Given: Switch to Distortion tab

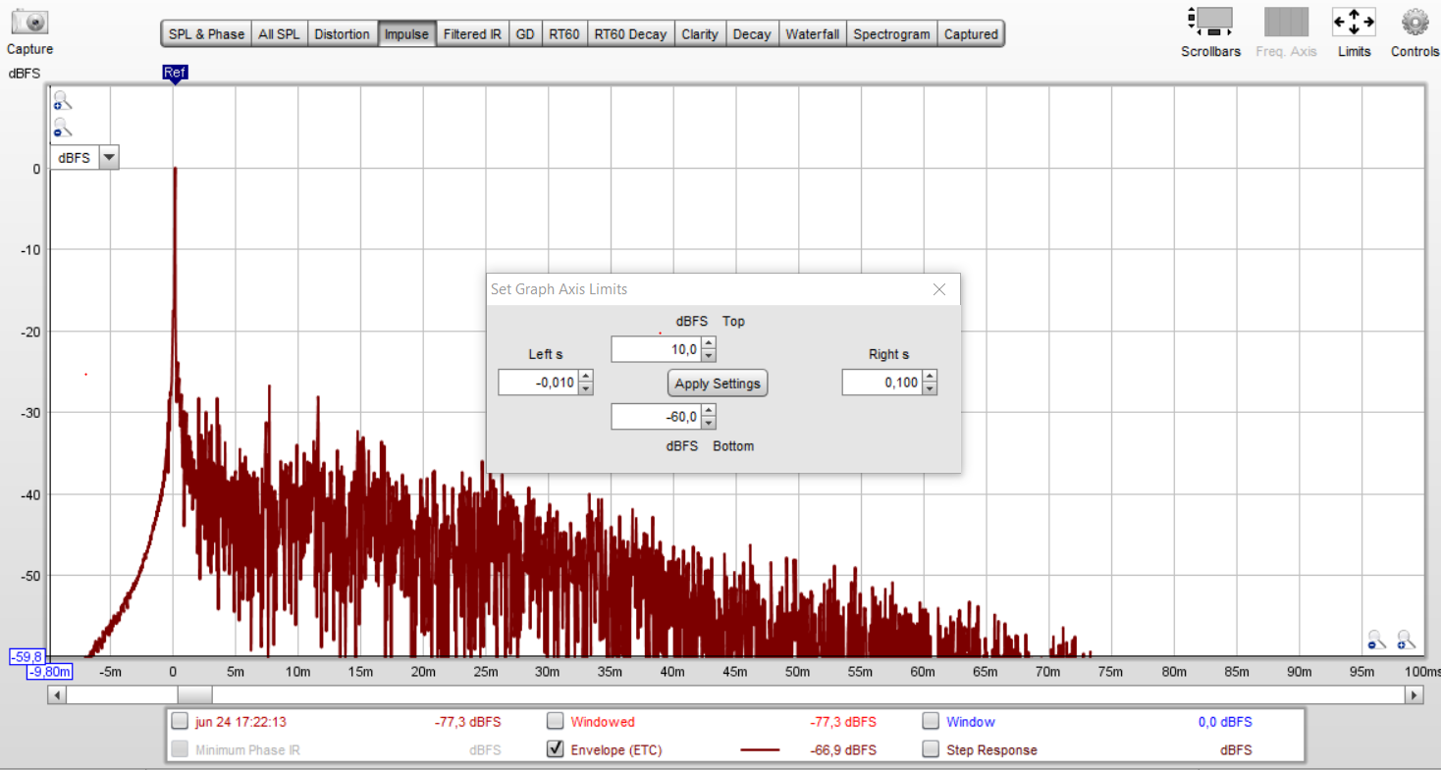Looking at the screenshot, I should 342,34.
